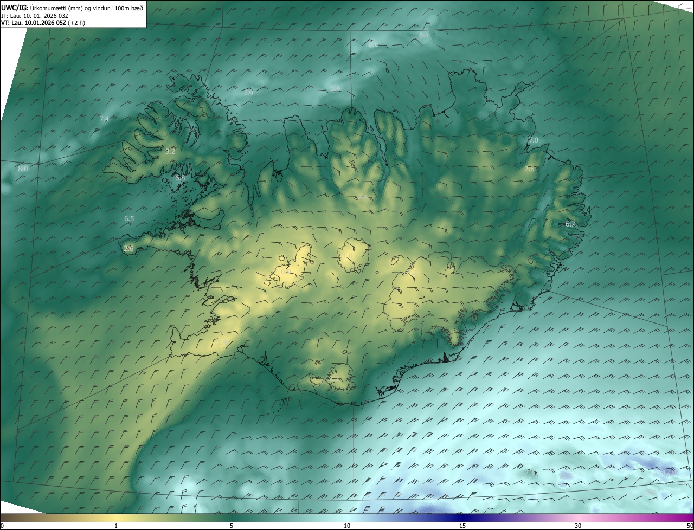Click the 6.7 value in the Eastfjords
The width and height of the screenshot is (694, 530).
point(570,224)
